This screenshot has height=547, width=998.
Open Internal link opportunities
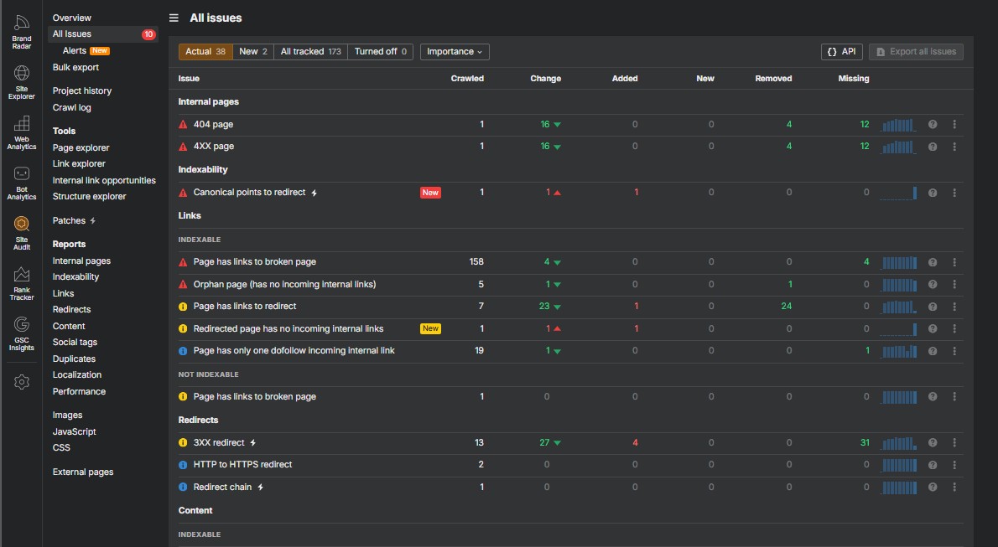(x=104, y=180)
